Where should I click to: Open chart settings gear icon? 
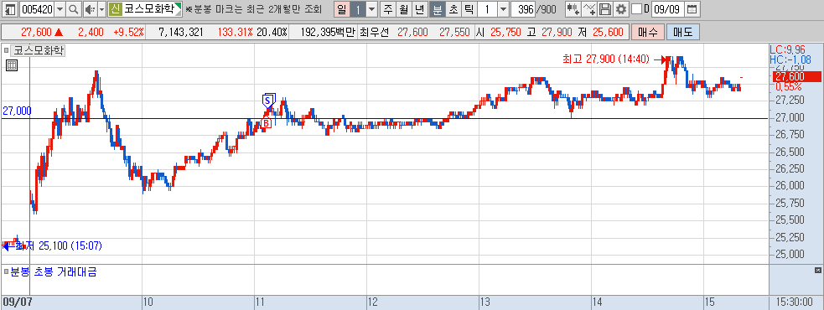621,9
